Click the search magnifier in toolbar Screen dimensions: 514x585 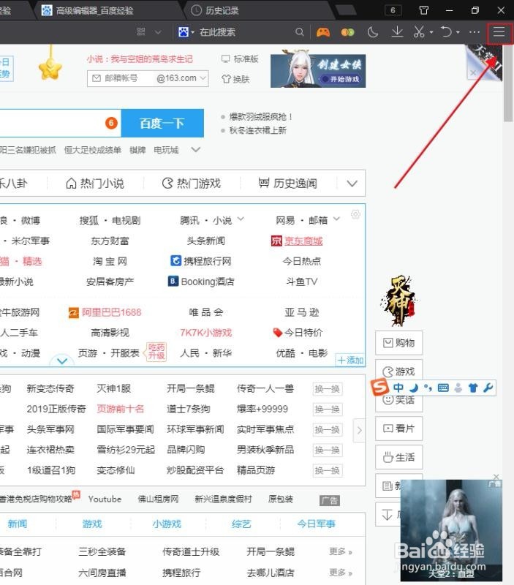[299, 32]
